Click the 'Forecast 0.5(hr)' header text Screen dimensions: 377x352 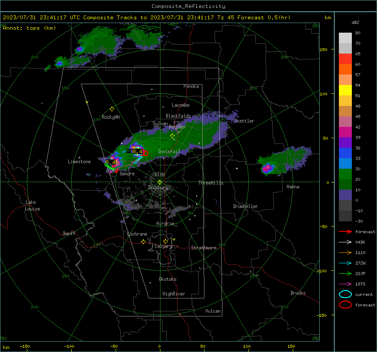[264, 18]
